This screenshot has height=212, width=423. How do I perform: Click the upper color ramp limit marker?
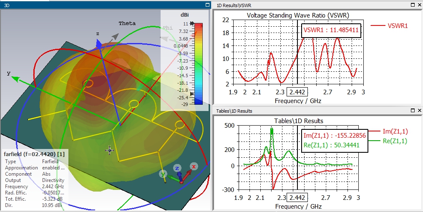(x=192, y=24)
